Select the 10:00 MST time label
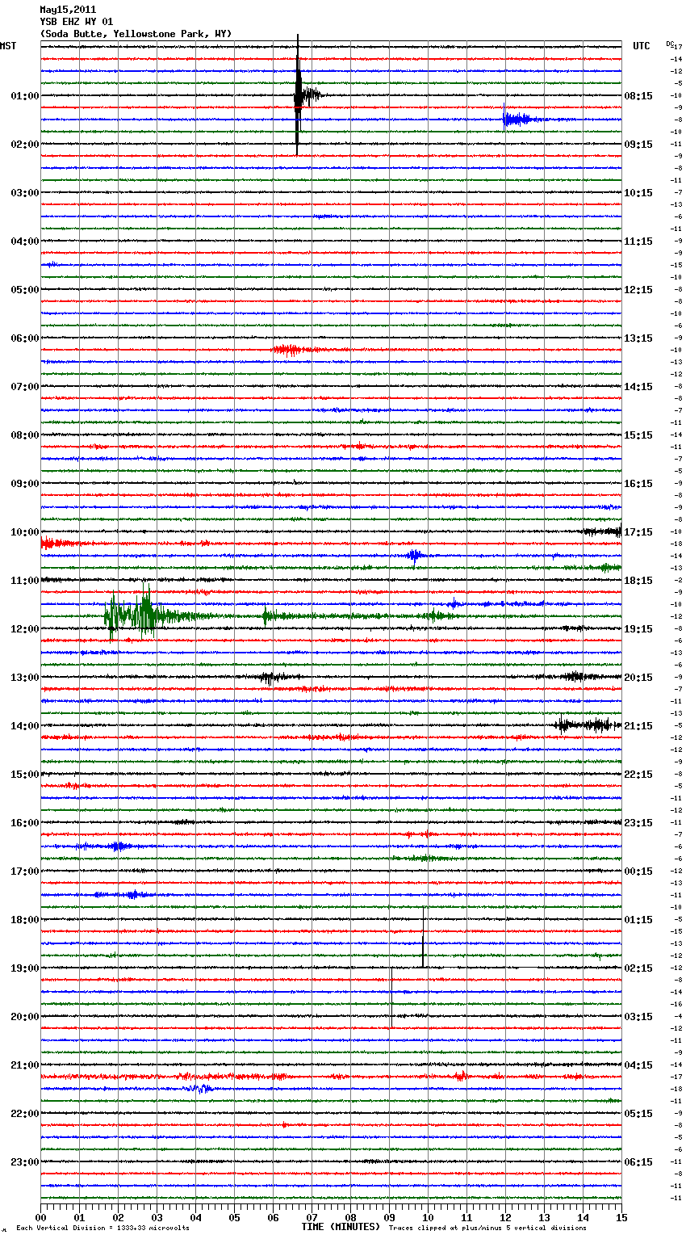 pos(25,532)
